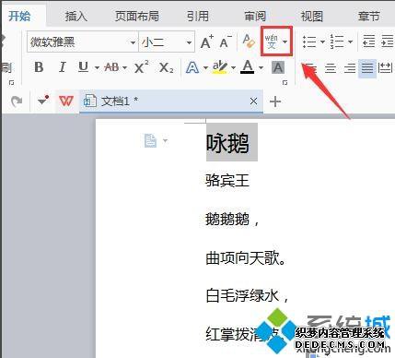Apply subscript X₂ formatting
The image size is (395, 358).
[166, 67]
